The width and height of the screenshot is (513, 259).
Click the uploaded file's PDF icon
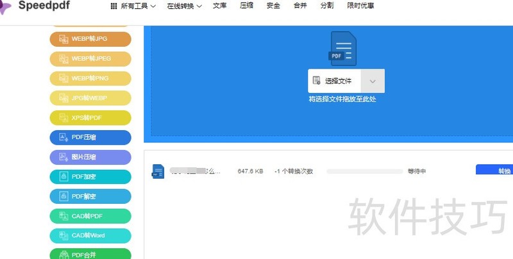click(158, 171)
